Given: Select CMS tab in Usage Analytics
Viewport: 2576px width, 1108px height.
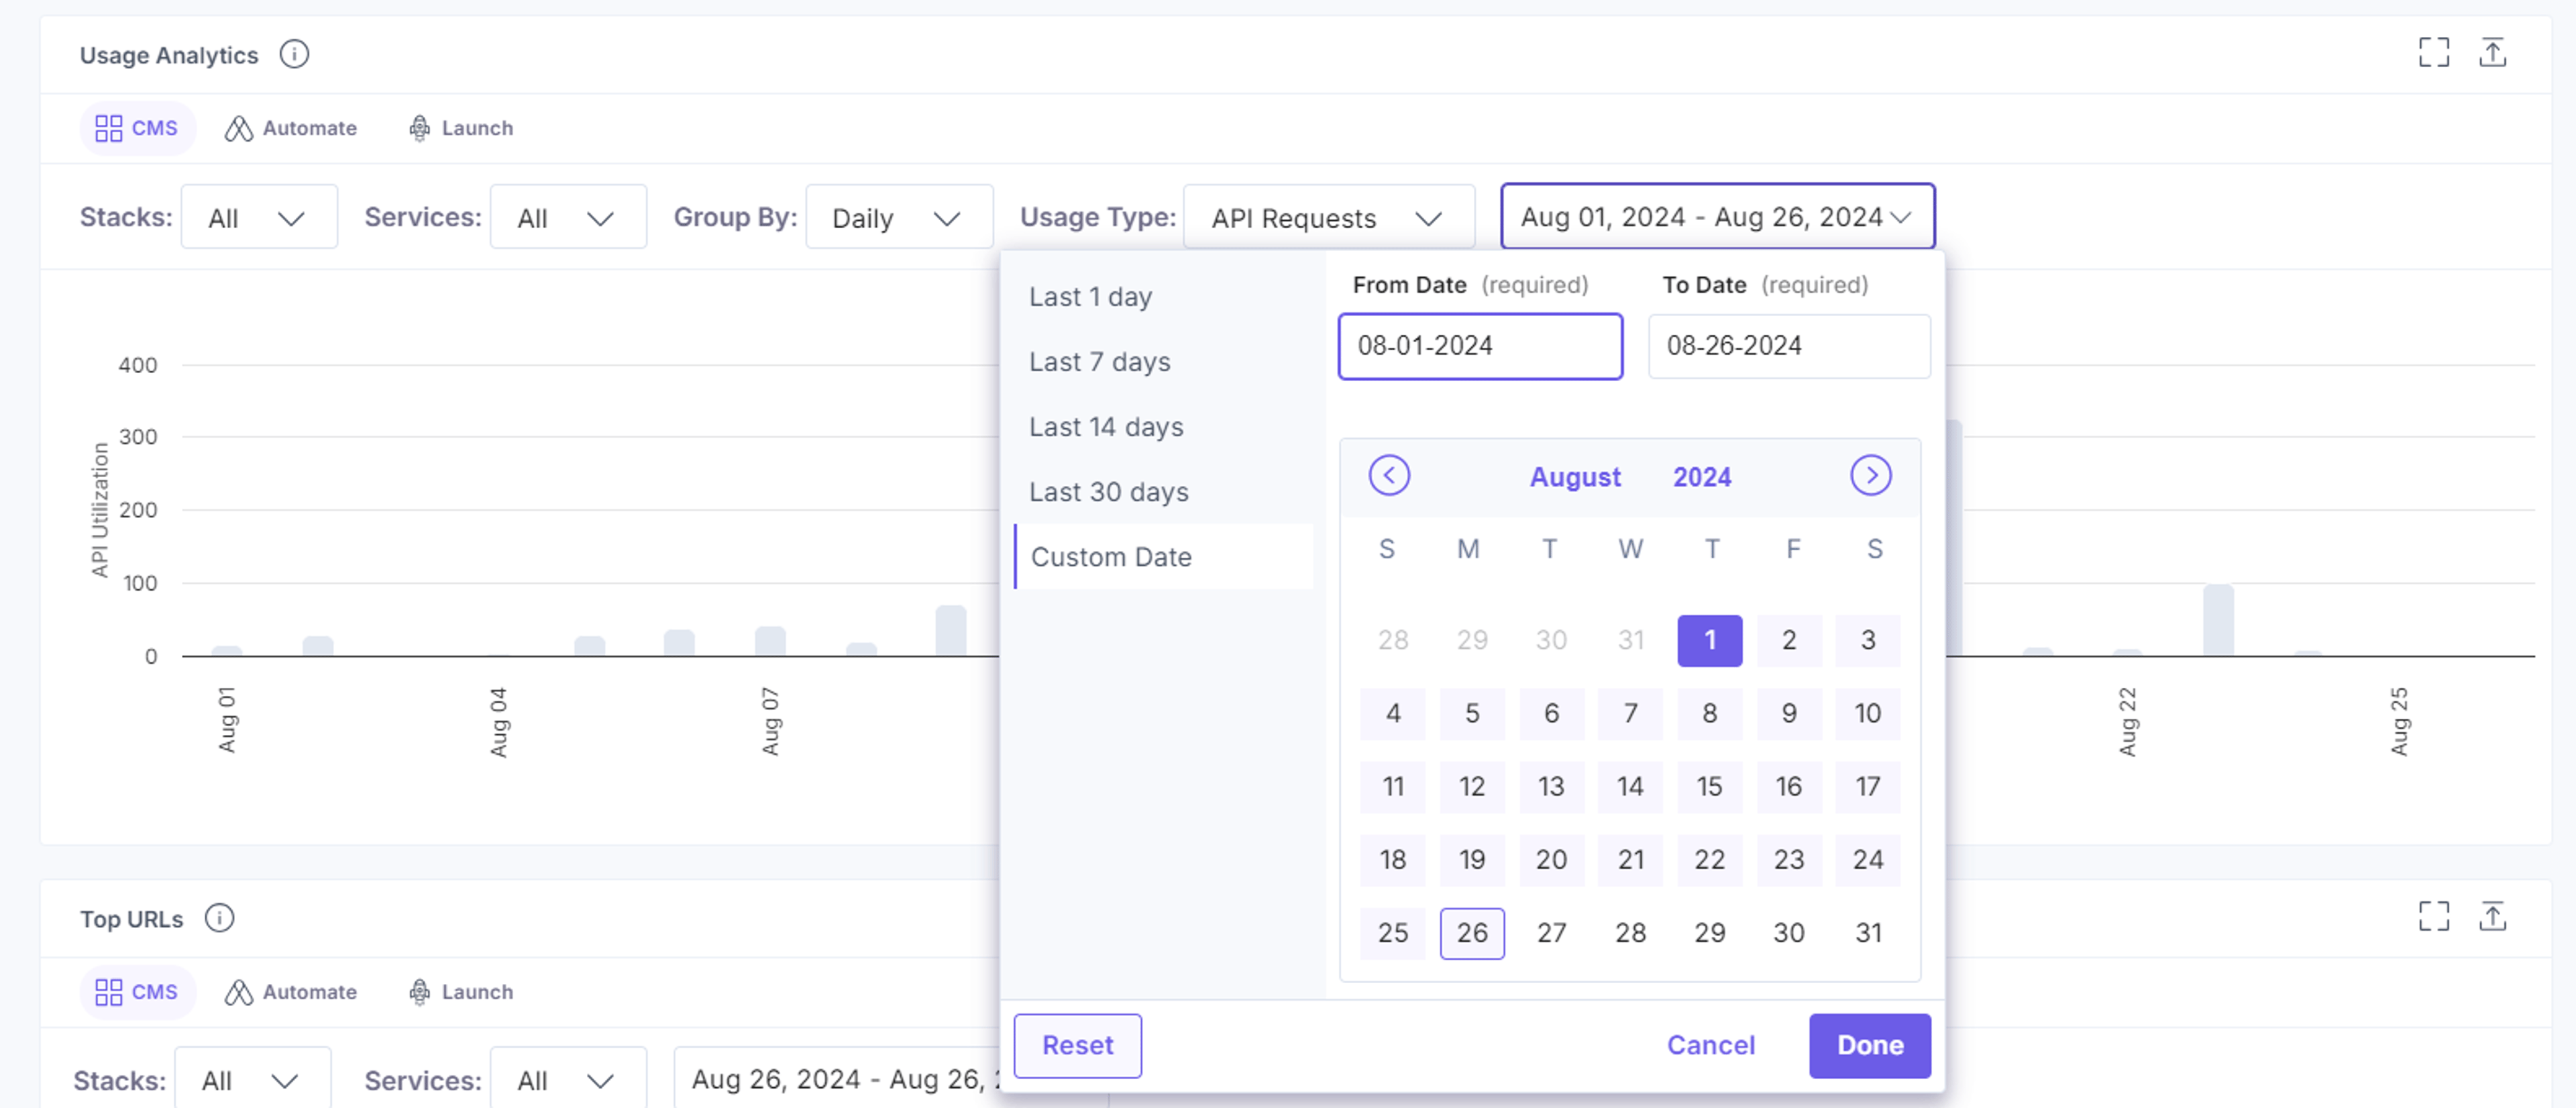Looking at the screenshot, I should 137,128.
